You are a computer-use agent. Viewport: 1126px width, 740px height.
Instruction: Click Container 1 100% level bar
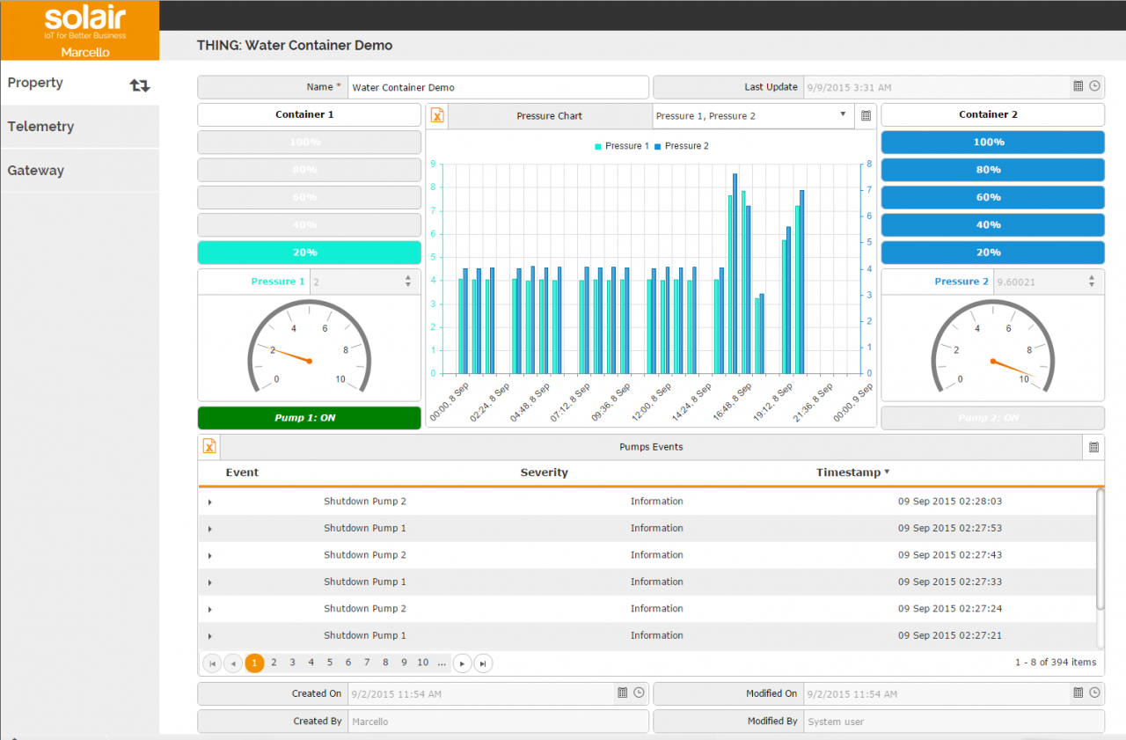309,143
